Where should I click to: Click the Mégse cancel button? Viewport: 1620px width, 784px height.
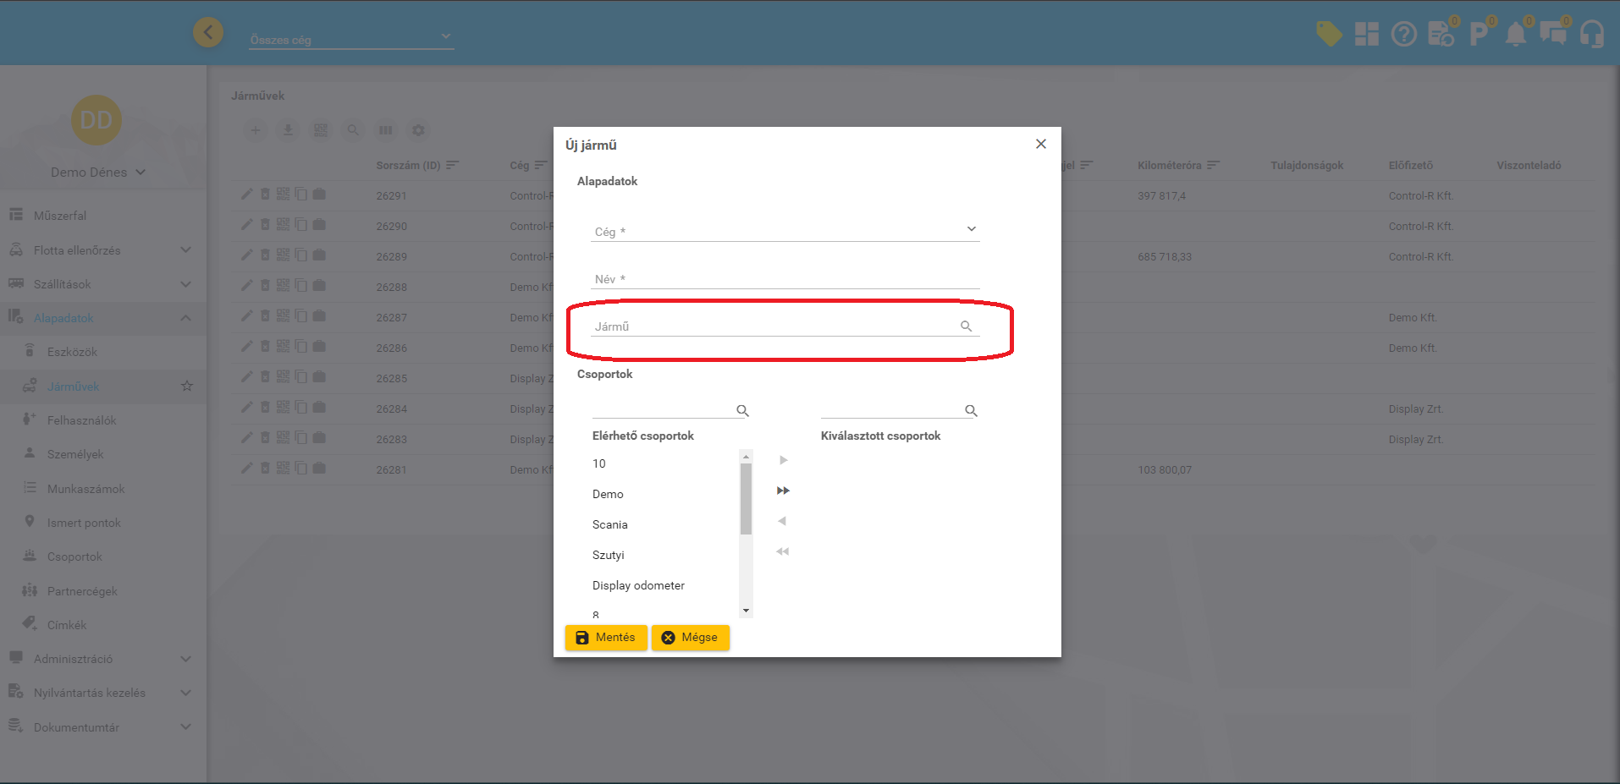coord(690,638)
